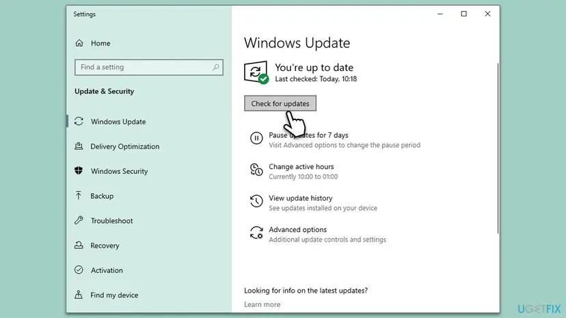The image size is (566, 318).
Task: Click the 'Windows Update' page heading
Action: pos(297,43)
